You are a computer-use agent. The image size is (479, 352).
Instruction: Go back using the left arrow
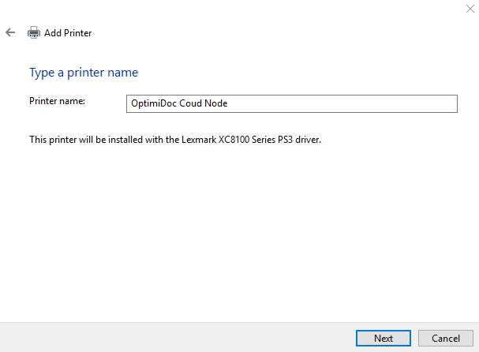[x=10, y=32]
